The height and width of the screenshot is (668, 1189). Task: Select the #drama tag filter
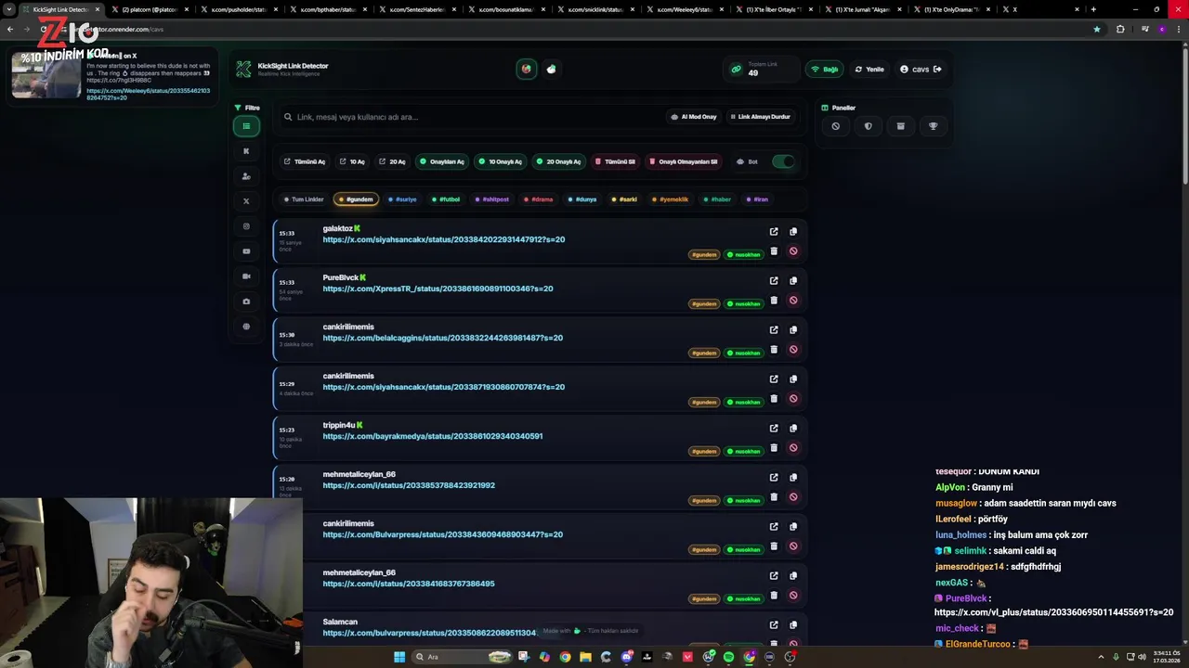pos(538,199)
